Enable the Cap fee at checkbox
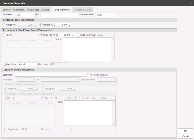This screenshot has width=194, height=140. 4,64
